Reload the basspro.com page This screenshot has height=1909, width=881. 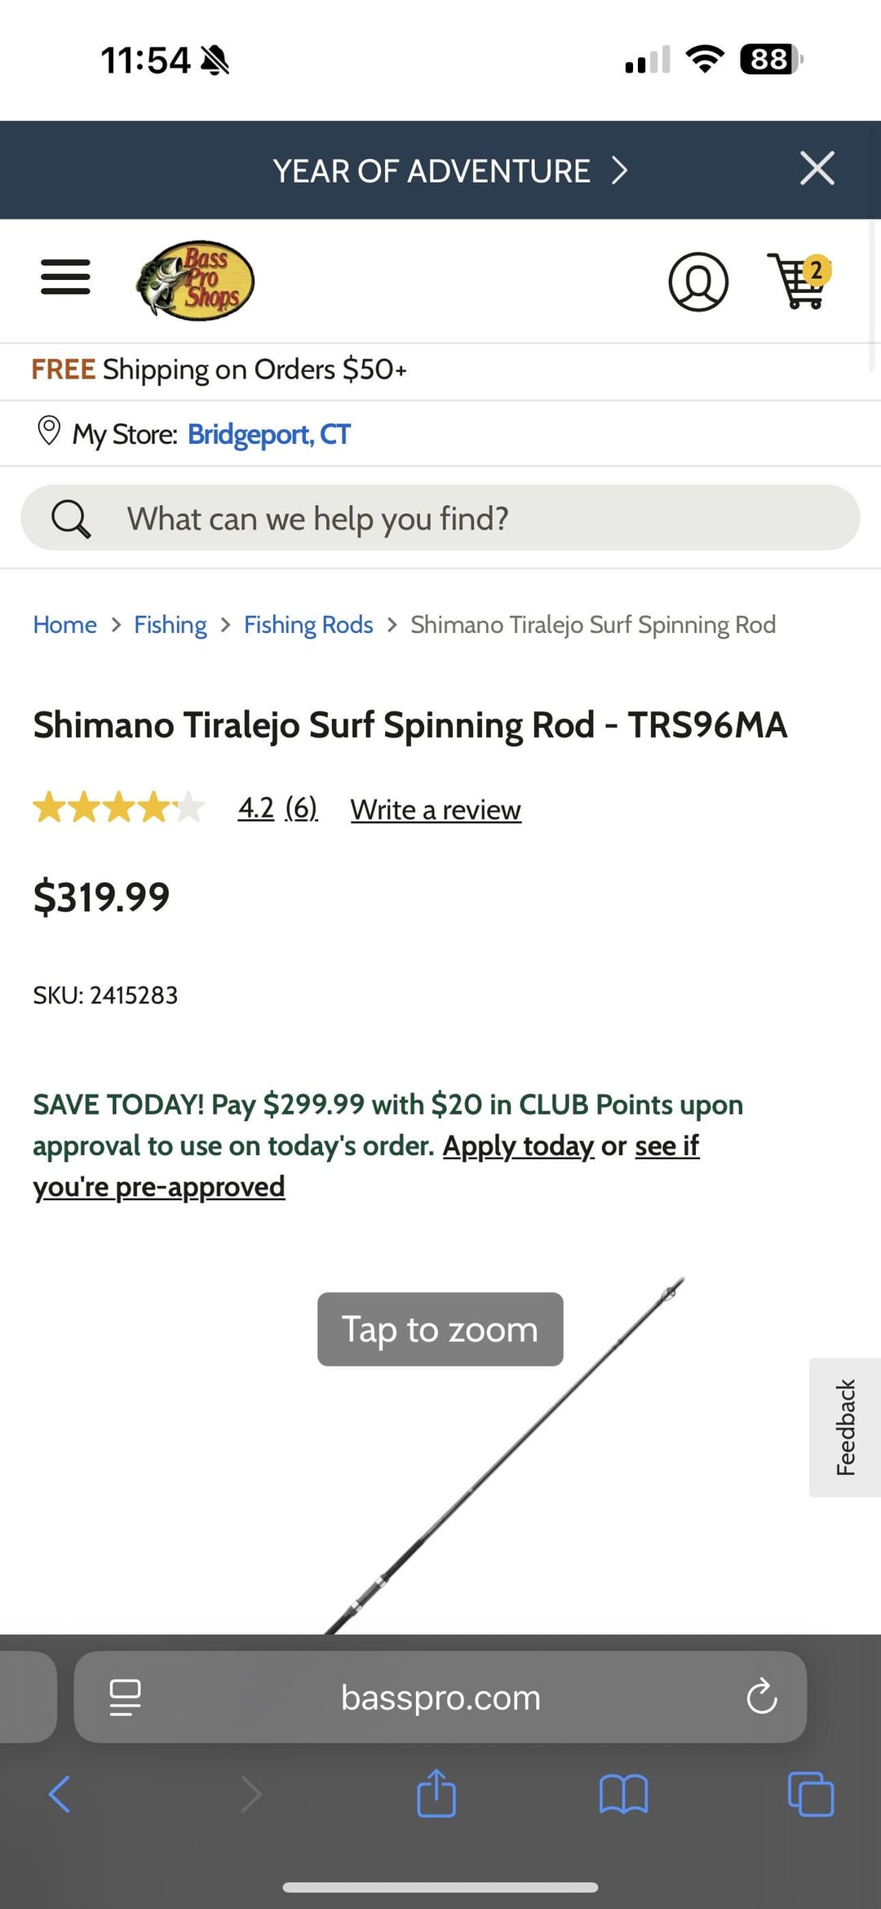[761, 1698]
